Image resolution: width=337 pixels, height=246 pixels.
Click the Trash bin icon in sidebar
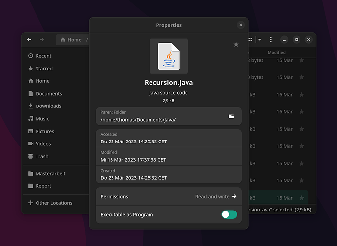31,156
